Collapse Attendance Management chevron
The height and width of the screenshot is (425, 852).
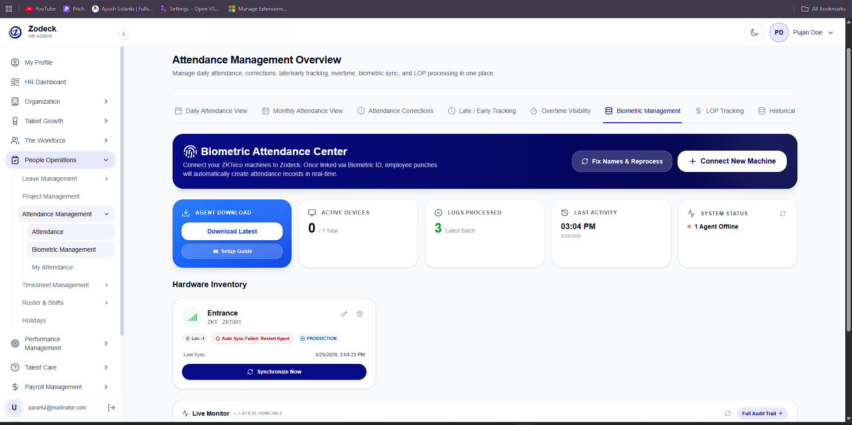[x=106, y=214]
